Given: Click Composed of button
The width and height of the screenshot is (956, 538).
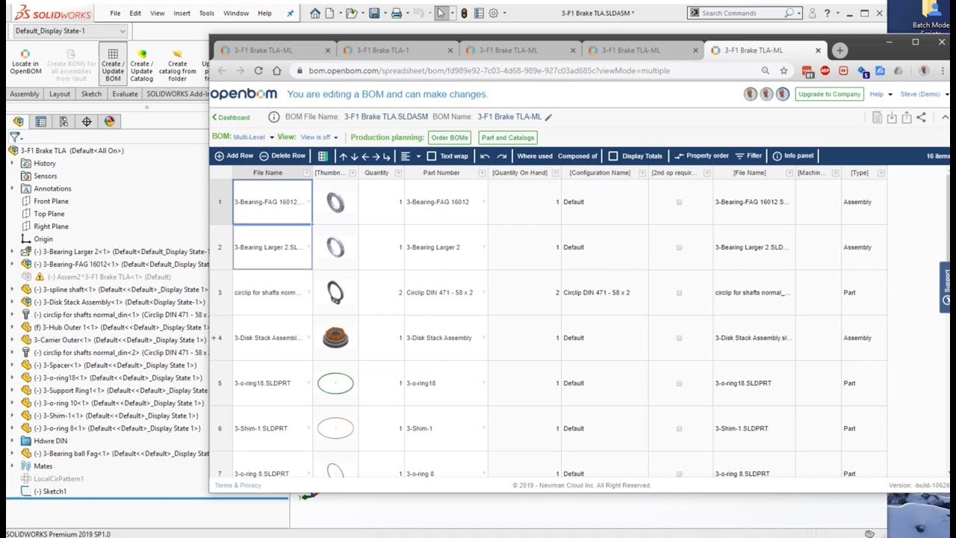Looking at the screenshot, I should click(x=578, y=156).
